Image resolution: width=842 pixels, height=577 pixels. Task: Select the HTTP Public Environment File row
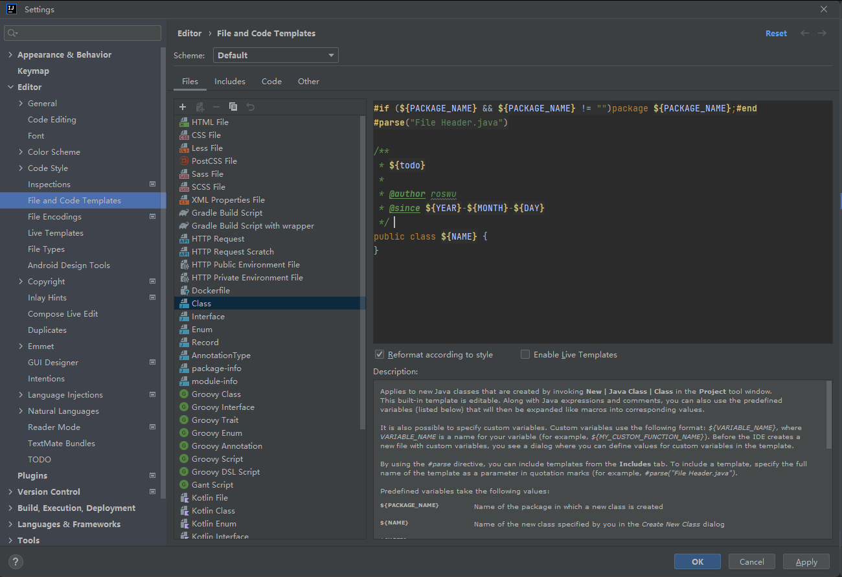[269, 264]
